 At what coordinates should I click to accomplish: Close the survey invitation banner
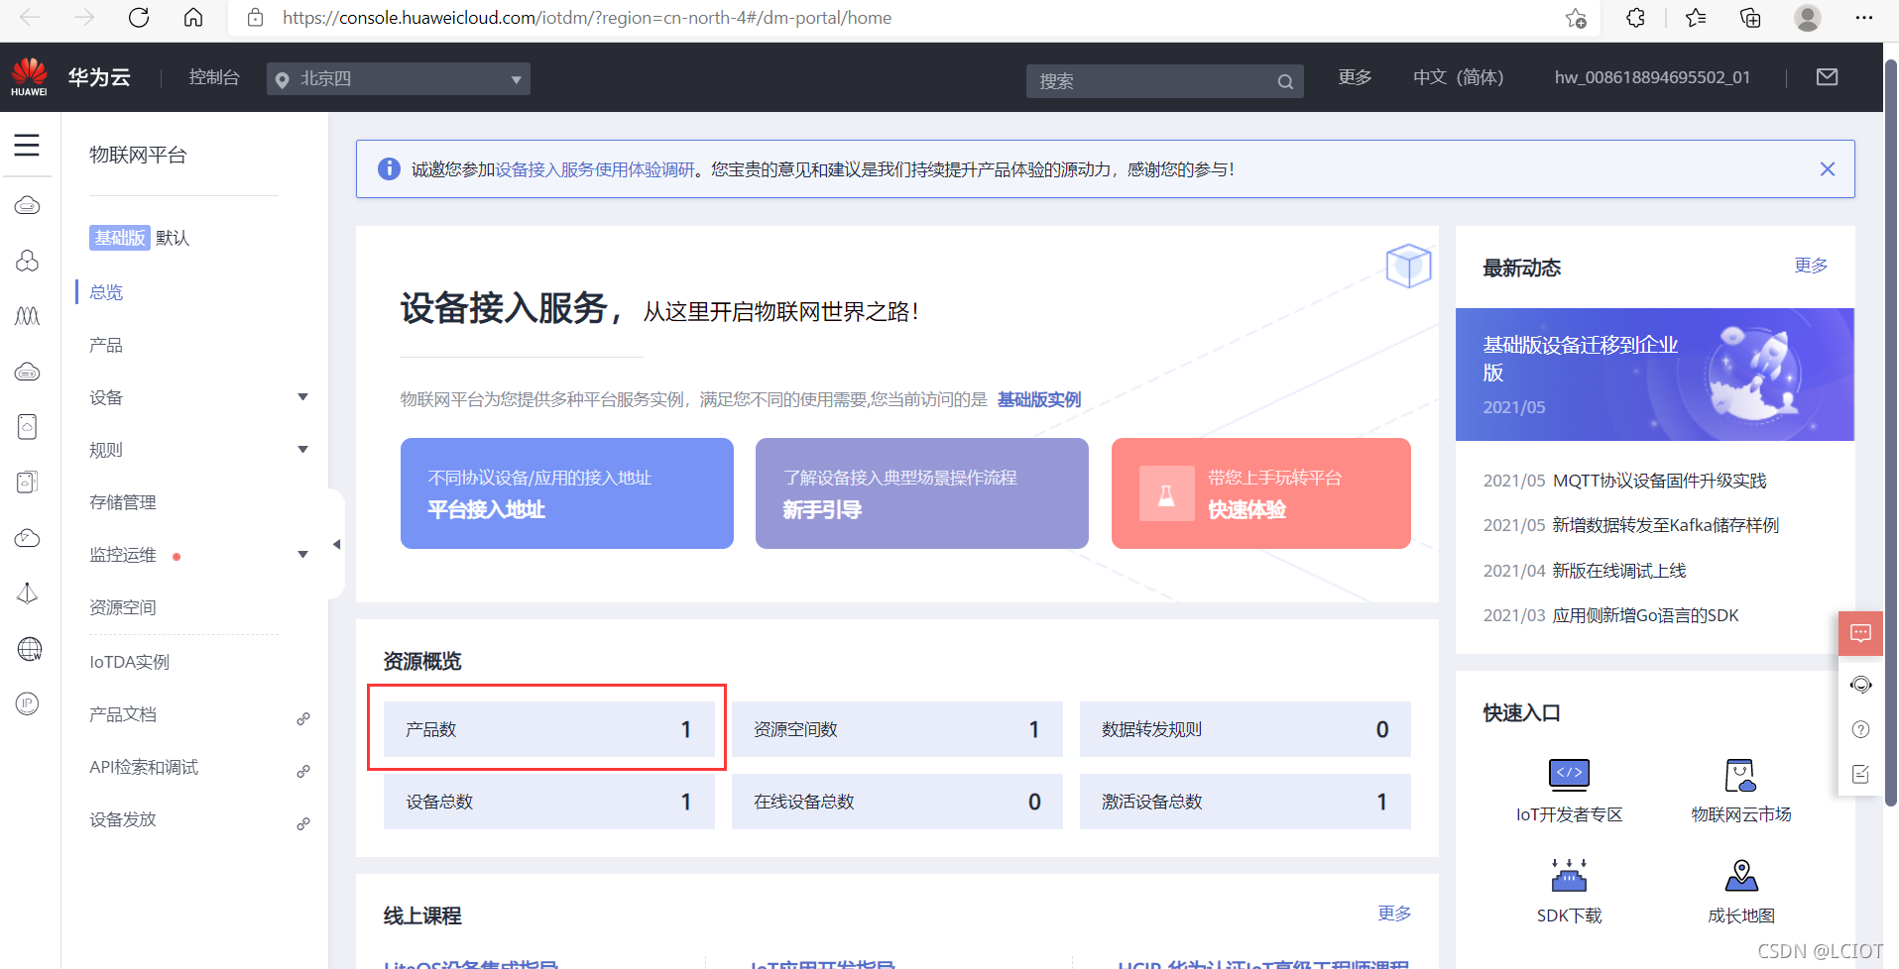click(x=1828, y=169)
